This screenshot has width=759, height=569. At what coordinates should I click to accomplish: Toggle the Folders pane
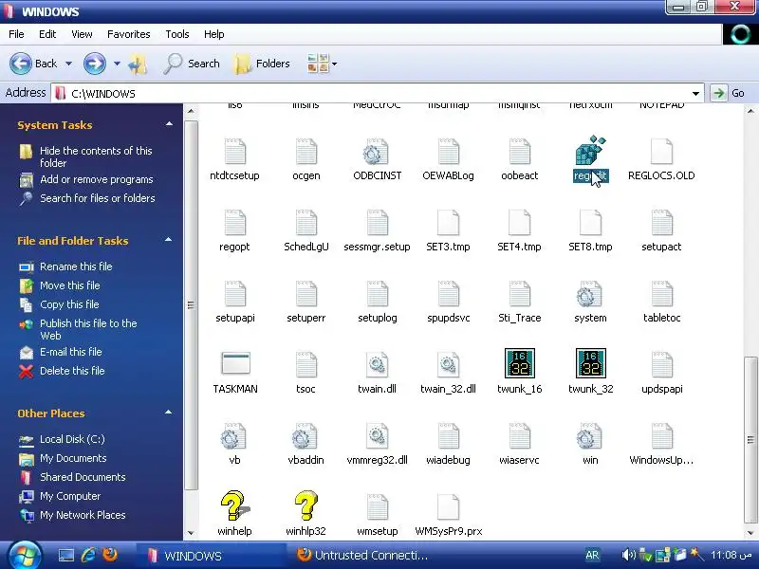pos(263,64)
